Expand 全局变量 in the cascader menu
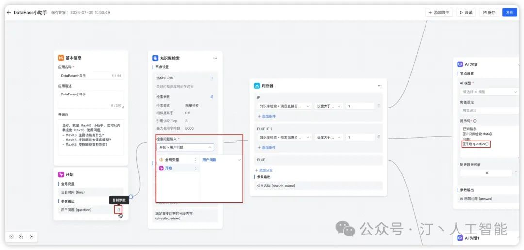524x250 pixels. tap(178, 160)
